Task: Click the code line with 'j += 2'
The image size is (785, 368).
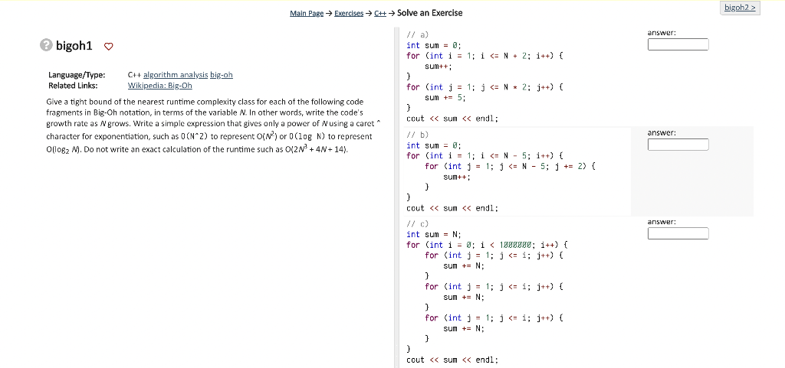Action: click(x=511, y=166)
